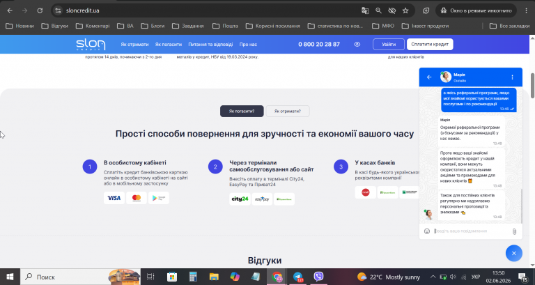Click the page vertical scrollbar

pos(532,85)
